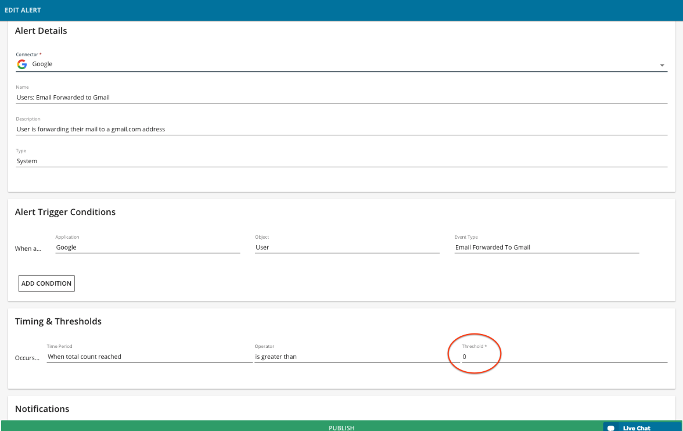Click the Name field 'Users: Email Forwarded to Gmail'
The image size is (683, 431).
341,98
